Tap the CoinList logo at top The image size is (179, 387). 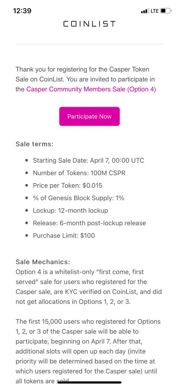point(89,24)
